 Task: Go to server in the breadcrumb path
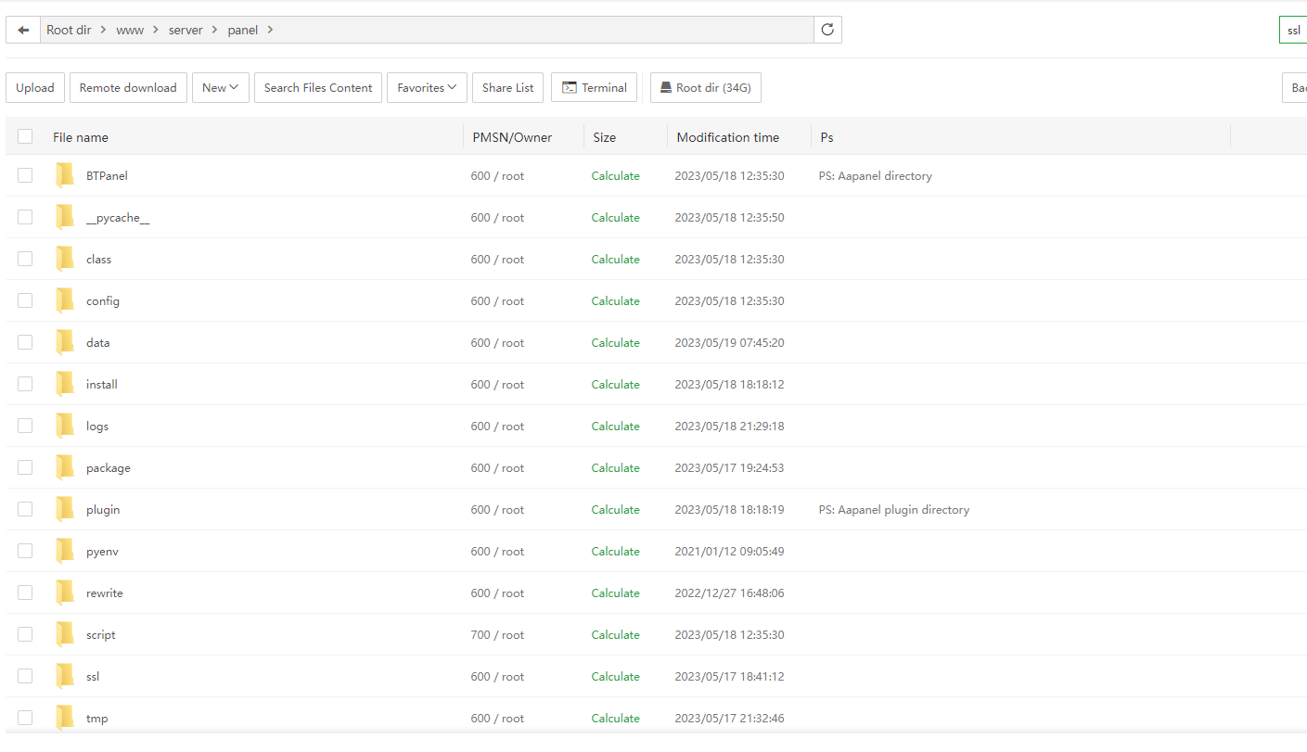tap(186, 30)
